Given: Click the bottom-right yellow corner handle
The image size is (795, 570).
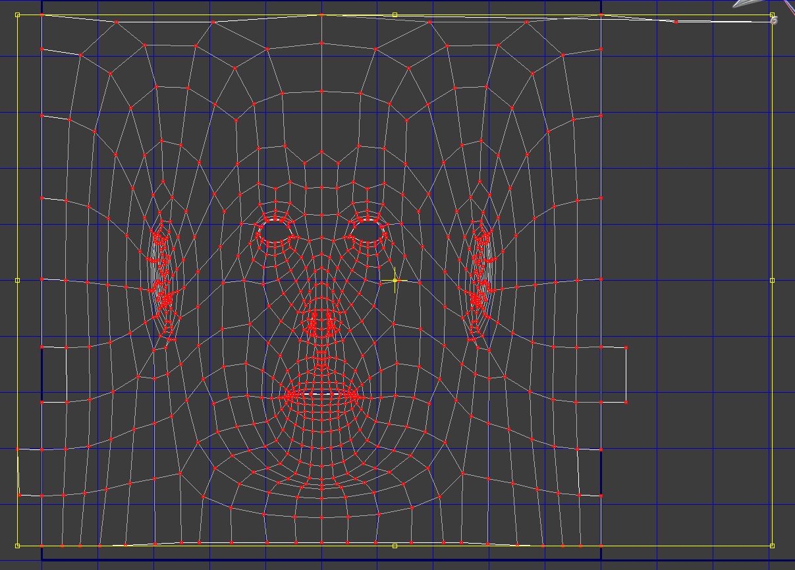Looking at the screenshot, I should point(772,546).
